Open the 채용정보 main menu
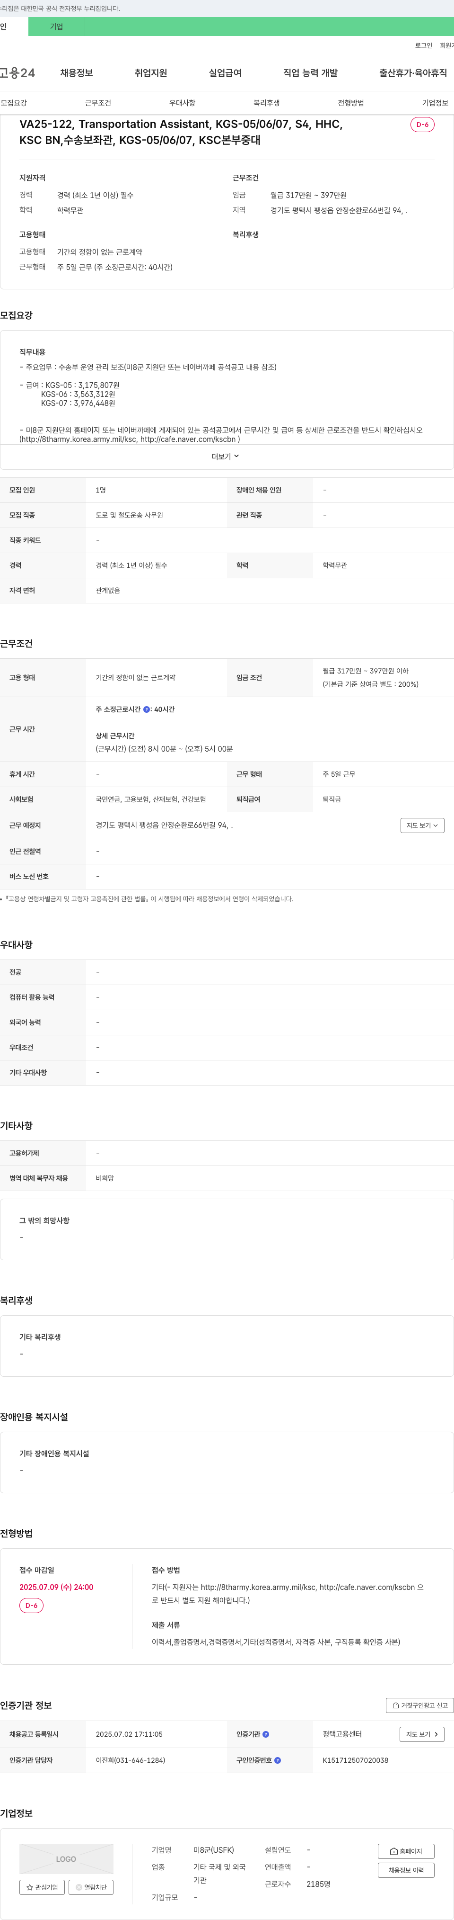This screenshot has height=1920, width=454. tap(77, 73)
